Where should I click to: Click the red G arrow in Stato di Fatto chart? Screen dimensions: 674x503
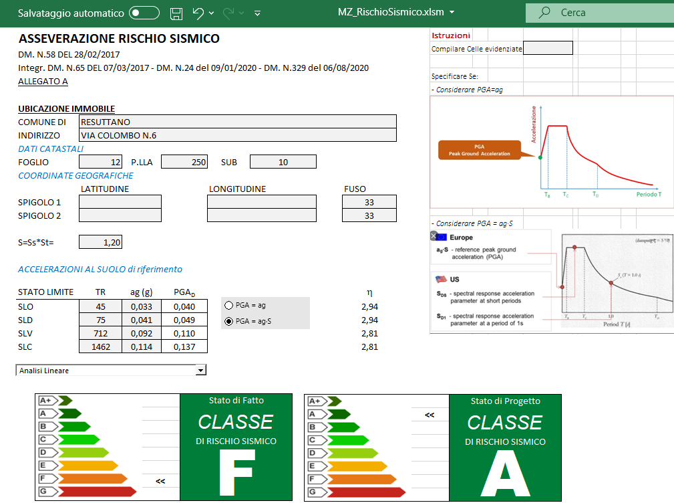[97, 492]
